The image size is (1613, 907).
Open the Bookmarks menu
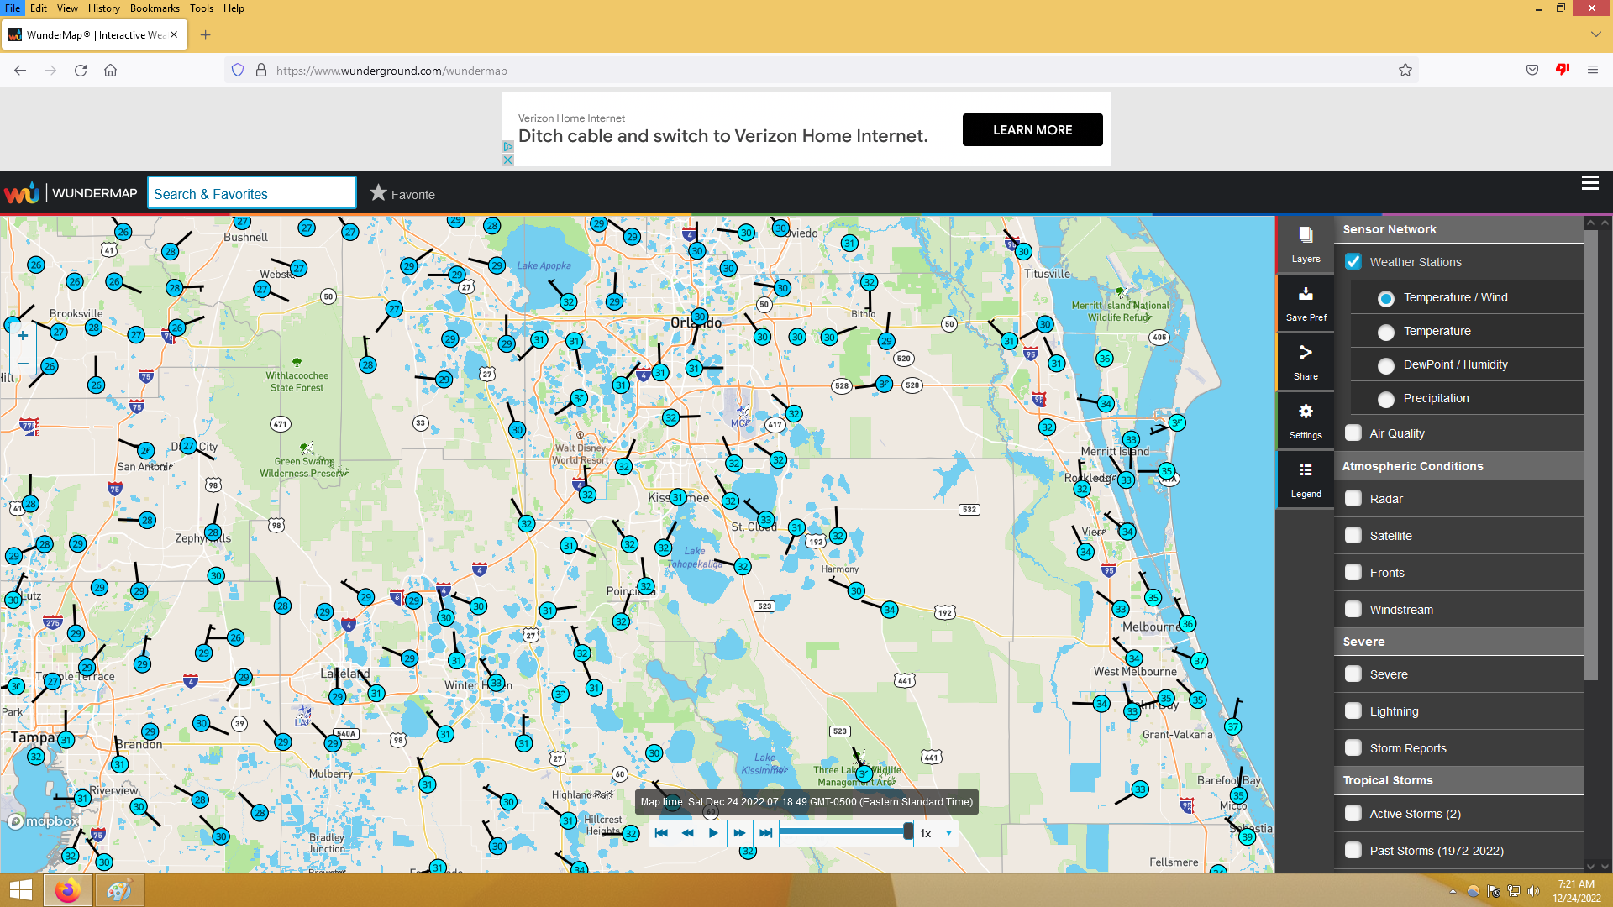tap(155, 8)
